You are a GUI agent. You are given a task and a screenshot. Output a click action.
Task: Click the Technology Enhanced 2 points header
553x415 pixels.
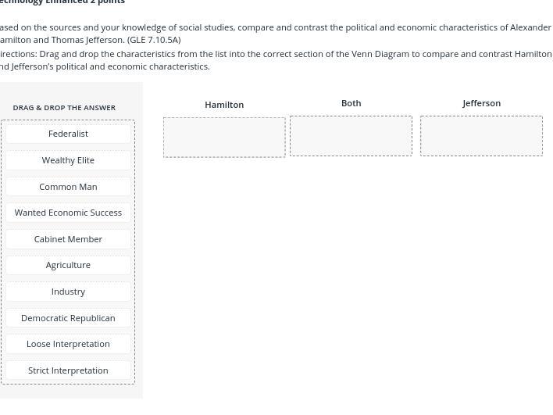pos(62,2)
